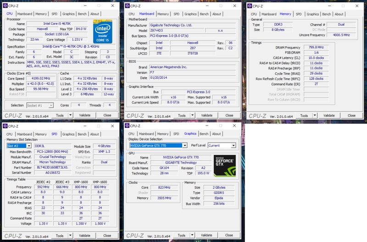Screen dimensions: 367x242
Task: Click Close button in Memory window
Action: (351, 115)
